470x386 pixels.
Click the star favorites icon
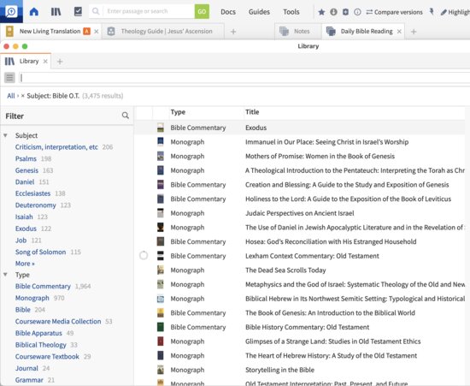321,12
